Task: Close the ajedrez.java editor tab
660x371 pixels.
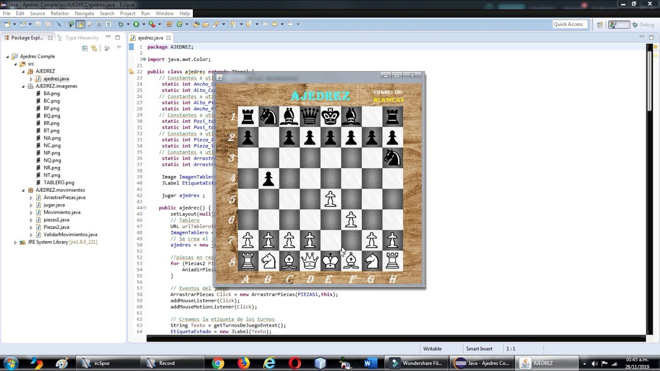Action: [x=168, y=38]
